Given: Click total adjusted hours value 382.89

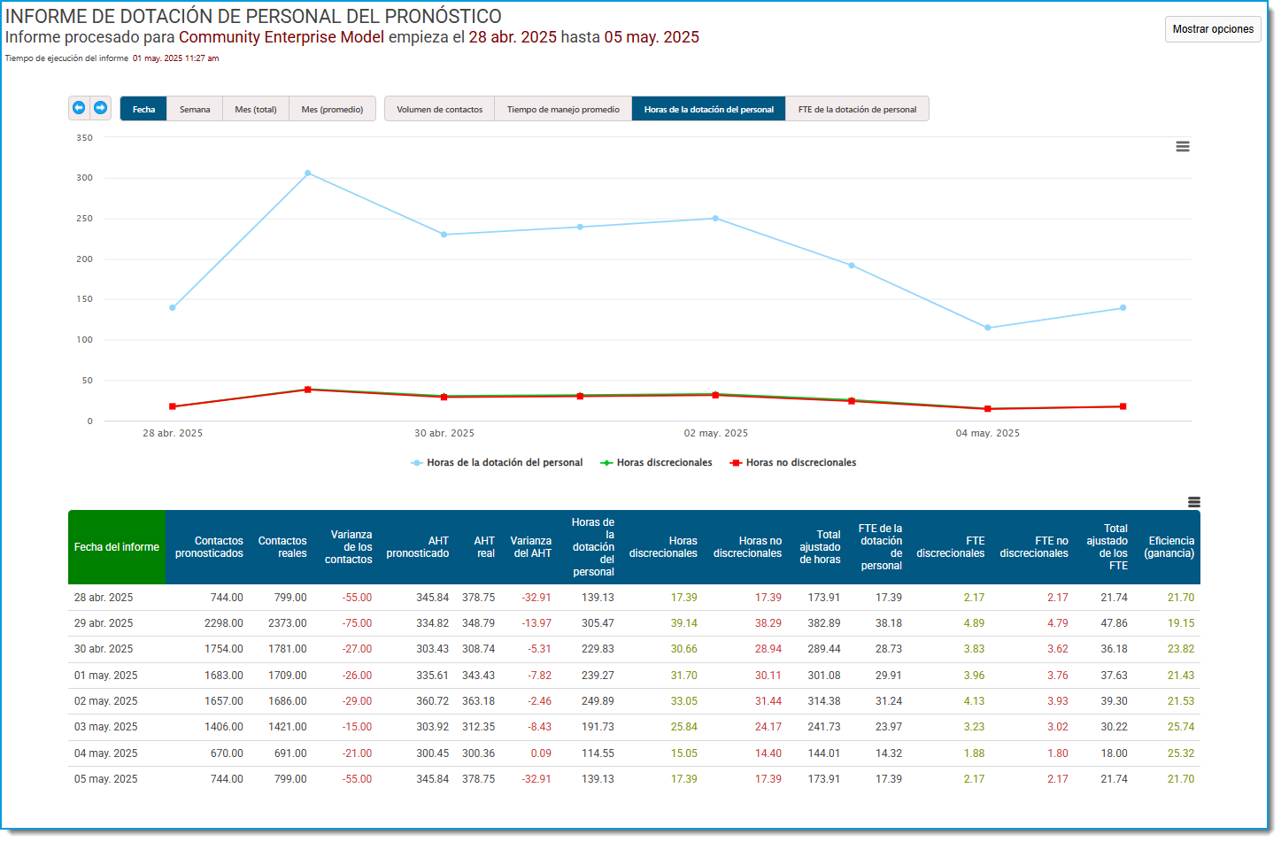Looking at the screenshot, I should [x=824, y=623].
